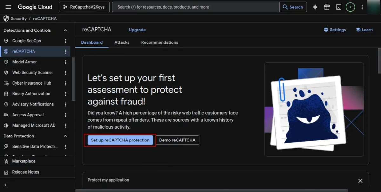The width and height of the screenshot is (381, 192).
Task: Close the Protect my application card
Action: point(360,181)
